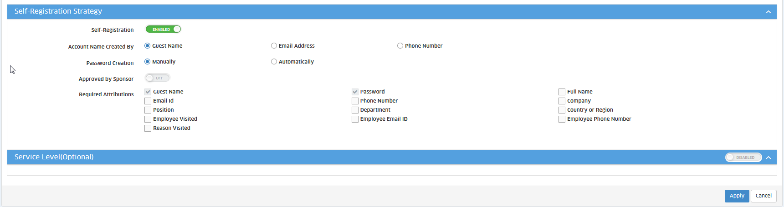Check the Full Name attribute
The width and height of the screenshot is (784, 207).
coord(562,92)
